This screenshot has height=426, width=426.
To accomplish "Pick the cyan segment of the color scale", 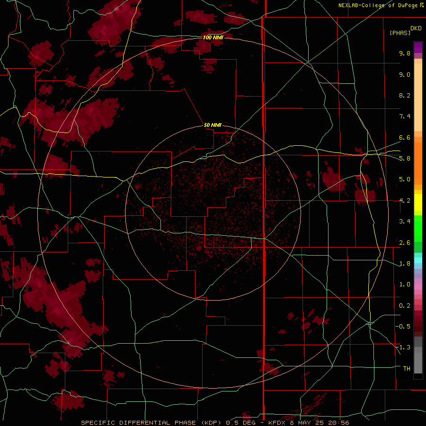I will pyautogui.click(x=418, y=260).
